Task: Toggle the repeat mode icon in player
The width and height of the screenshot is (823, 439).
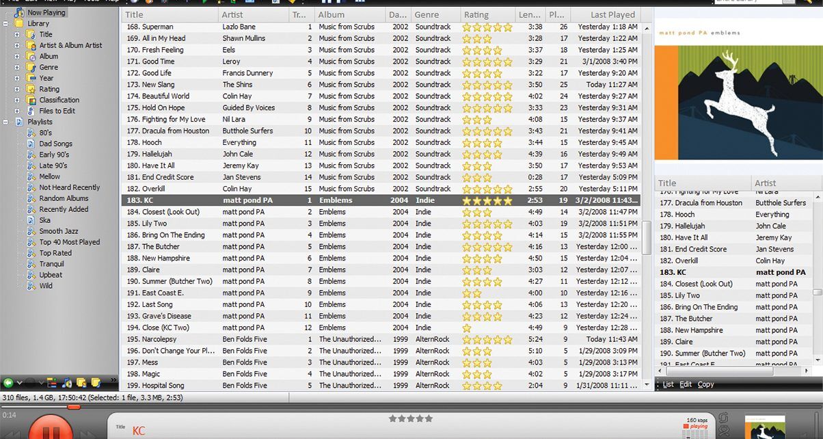Action: [x=724, y=417]
